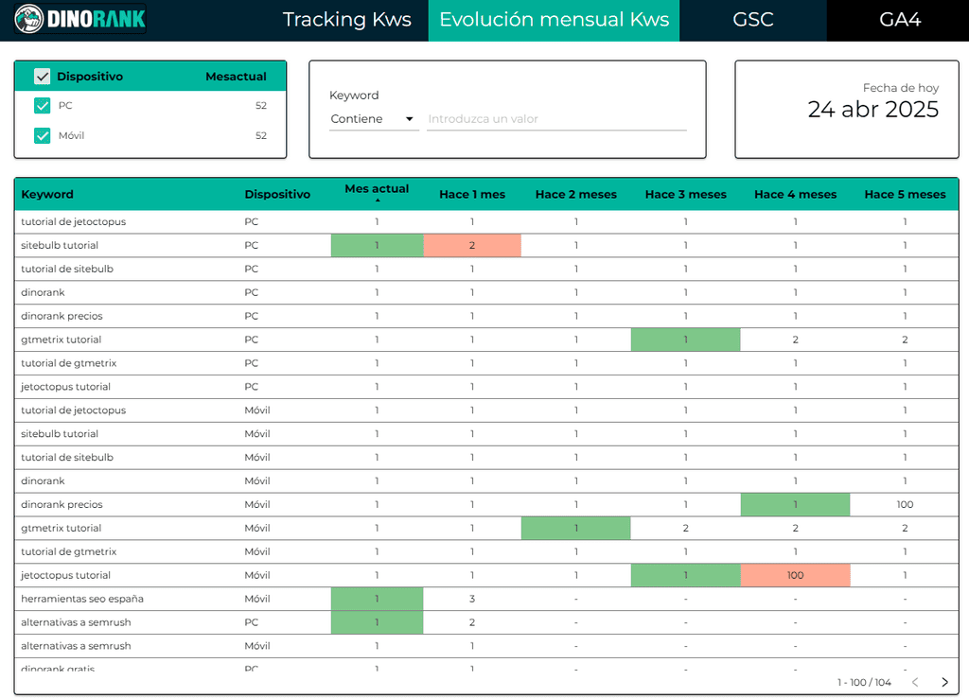Screen dimensions: 969x698
Task: Sort by Mes actual column header
Action: (377, 189)
